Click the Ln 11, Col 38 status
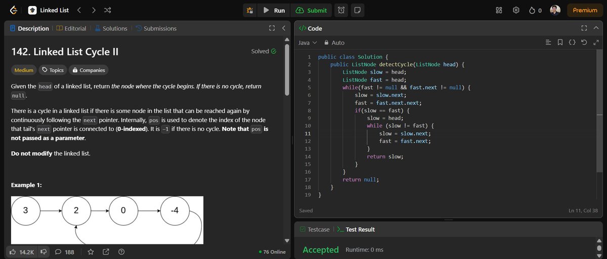This screenshot has height=259, width=607. tap(583, 211)
